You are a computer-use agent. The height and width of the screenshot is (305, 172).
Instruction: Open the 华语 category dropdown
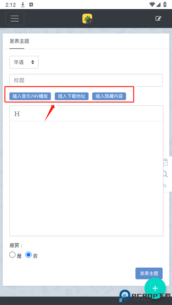(24, 62)
